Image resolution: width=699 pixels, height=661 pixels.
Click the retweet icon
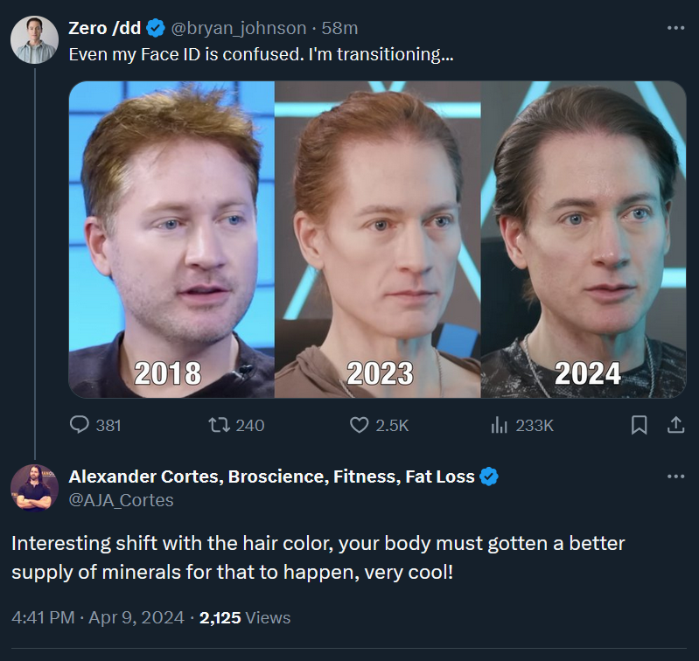point(220,424)
